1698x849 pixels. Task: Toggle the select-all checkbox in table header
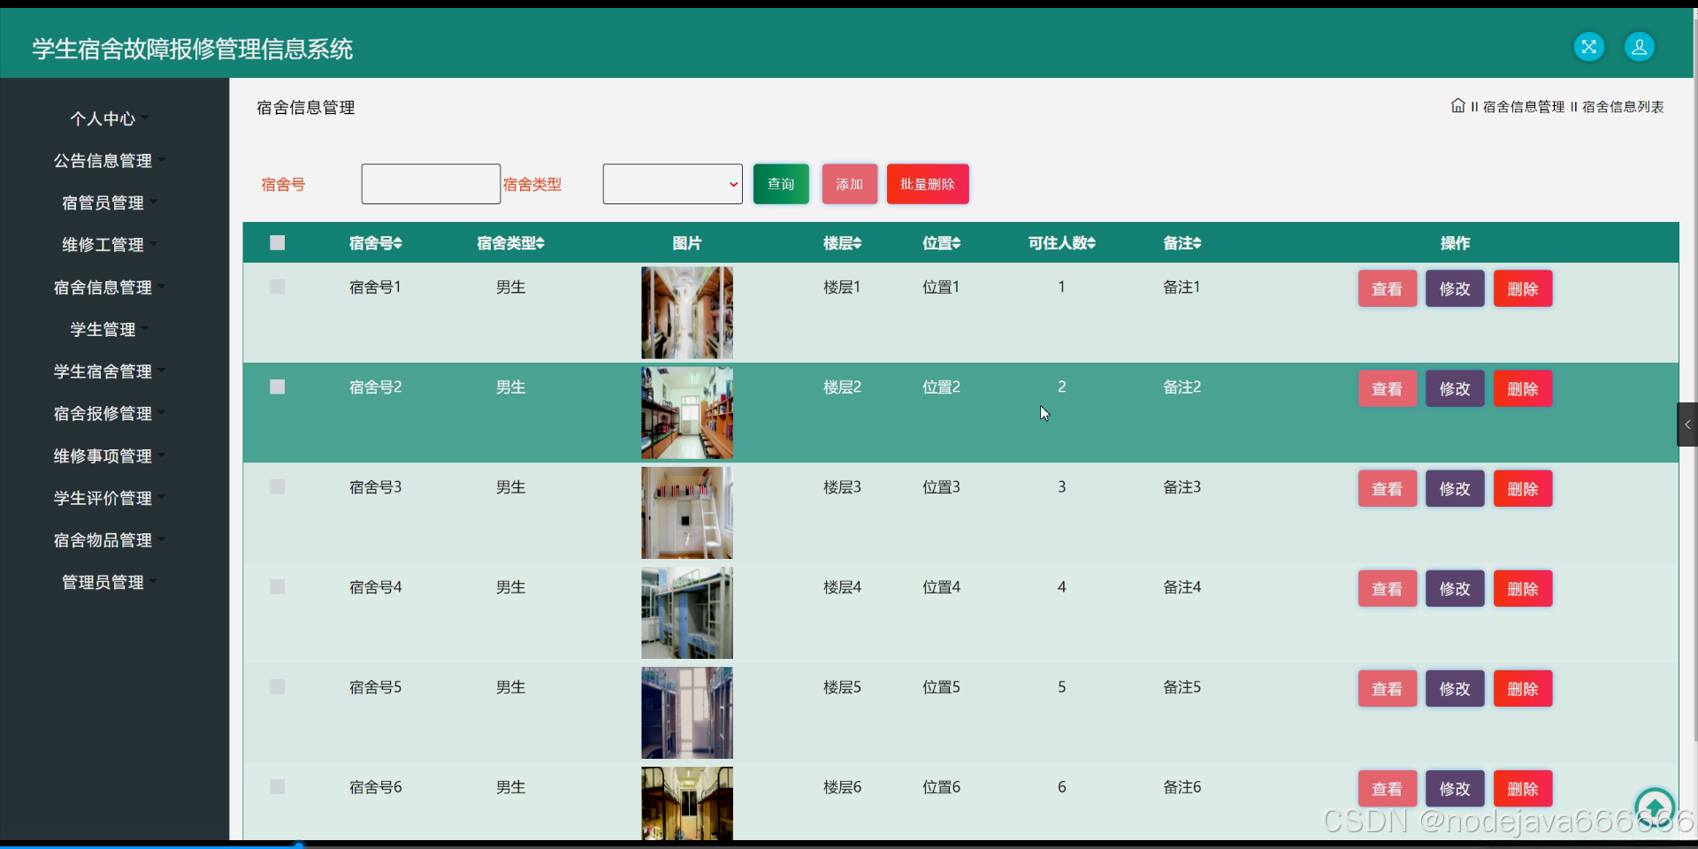coord(277,242)
